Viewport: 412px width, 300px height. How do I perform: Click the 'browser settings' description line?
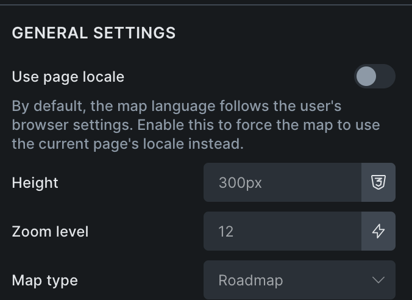coord(195,125)
